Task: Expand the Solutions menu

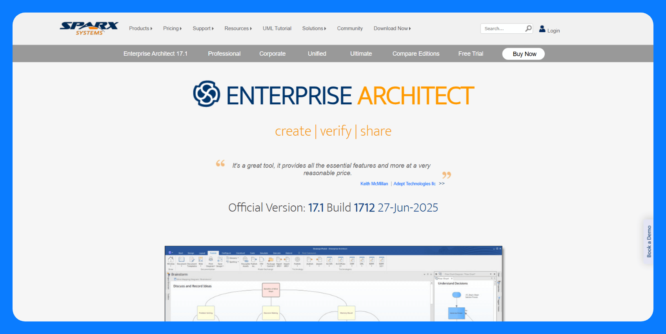Action: click(x=314, y=28)
